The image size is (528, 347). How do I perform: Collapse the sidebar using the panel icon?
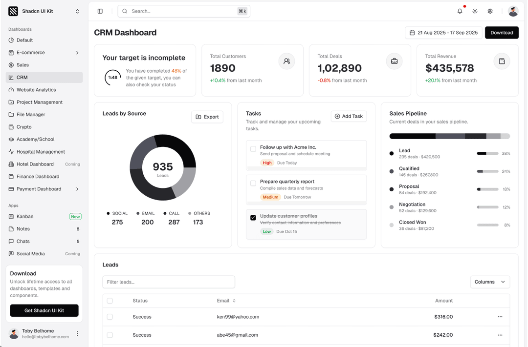pyautogui.click(x=100, y=11)
